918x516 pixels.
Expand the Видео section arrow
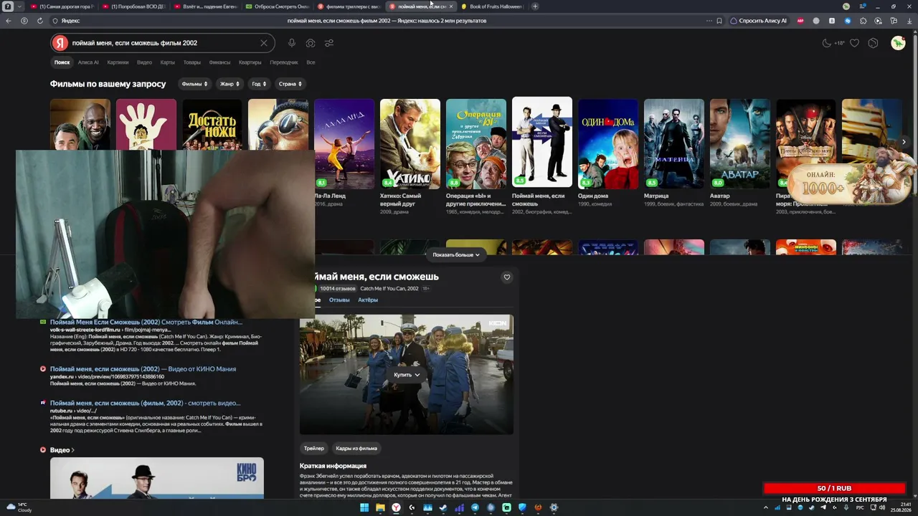tap(73, 450)
